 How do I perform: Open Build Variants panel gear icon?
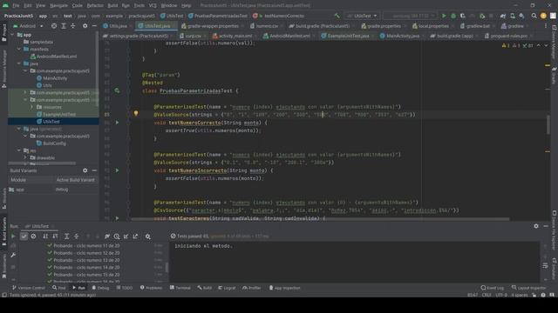tap(85, 170)
